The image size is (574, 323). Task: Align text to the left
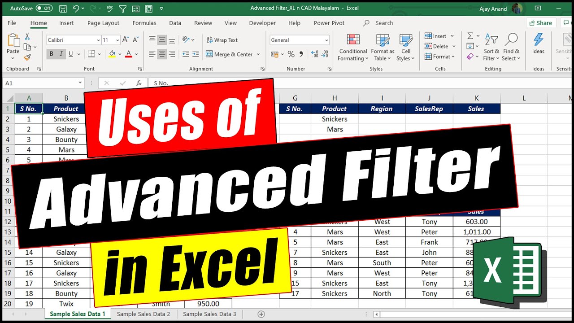coord(152,54)
